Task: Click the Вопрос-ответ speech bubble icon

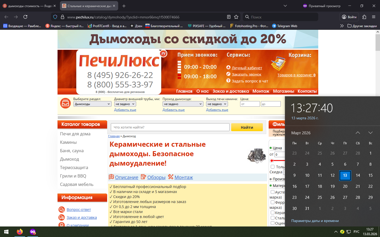Action: point(61,210)
